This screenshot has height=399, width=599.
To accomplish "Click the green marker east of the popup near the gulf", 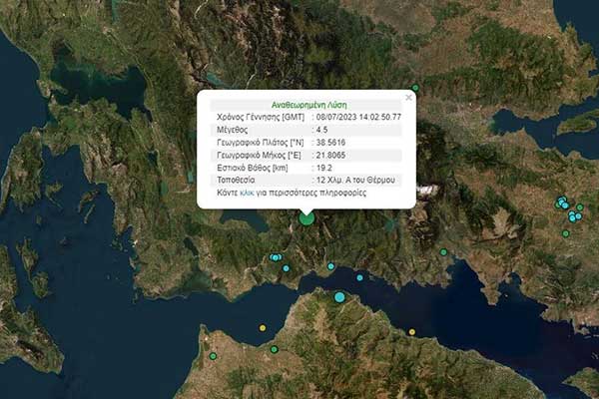I will point(444,252).
